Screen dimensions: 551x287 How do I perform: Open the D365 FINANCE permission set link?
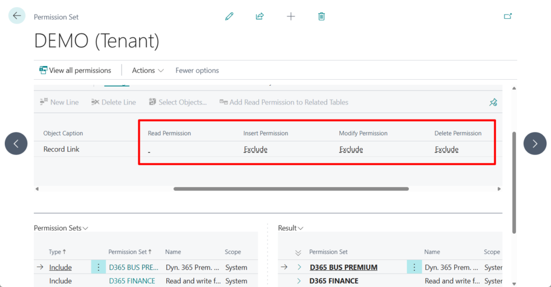click(x=132, y=281)
